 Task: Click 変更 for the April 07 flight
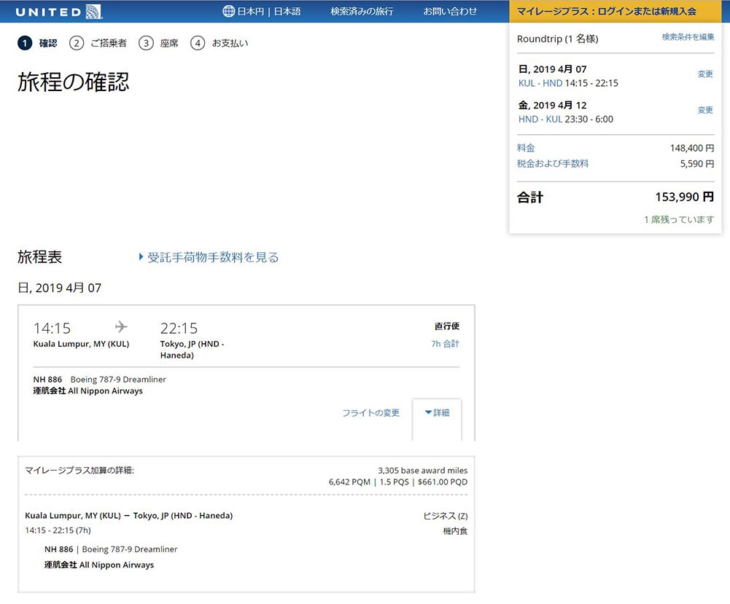point(705,74)
